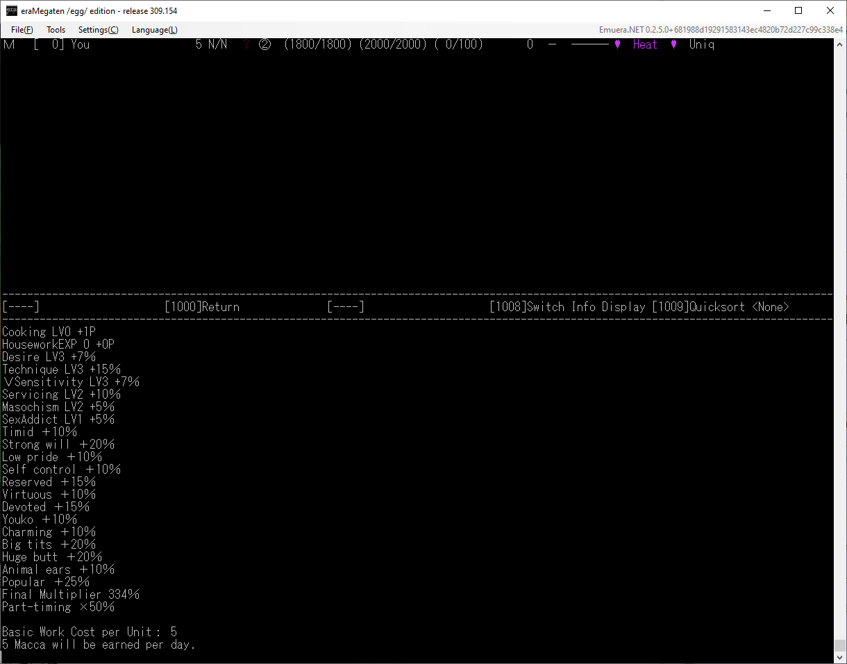The height and width of the screenshot is (664, 847).
Task: Maximize the eraMegaten window
Action: pyautogui.click(x=798, y=11)
